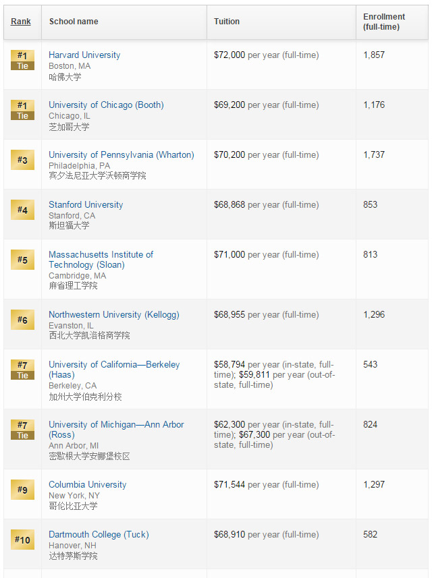Viewport: 432px width, 578px height.
Task: Click the #3 rank badge
Action: 22,160
